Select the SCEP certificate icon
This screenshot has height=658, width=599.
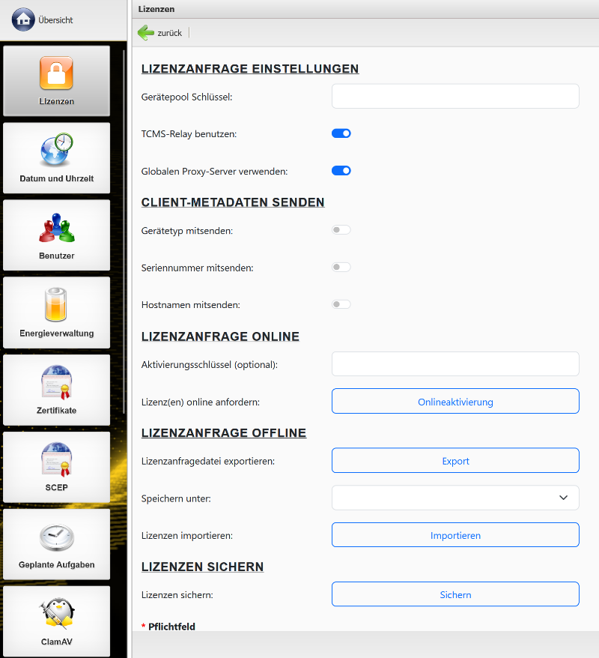(x=56, y=459)
